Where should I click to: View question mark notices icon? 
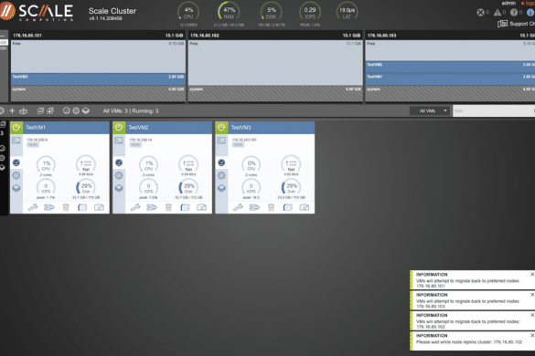click(x=514, y=13)
